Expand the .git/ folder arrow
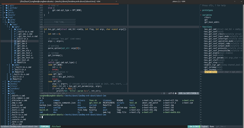Screen dimensions: 244x128 [x=1, y=5]
